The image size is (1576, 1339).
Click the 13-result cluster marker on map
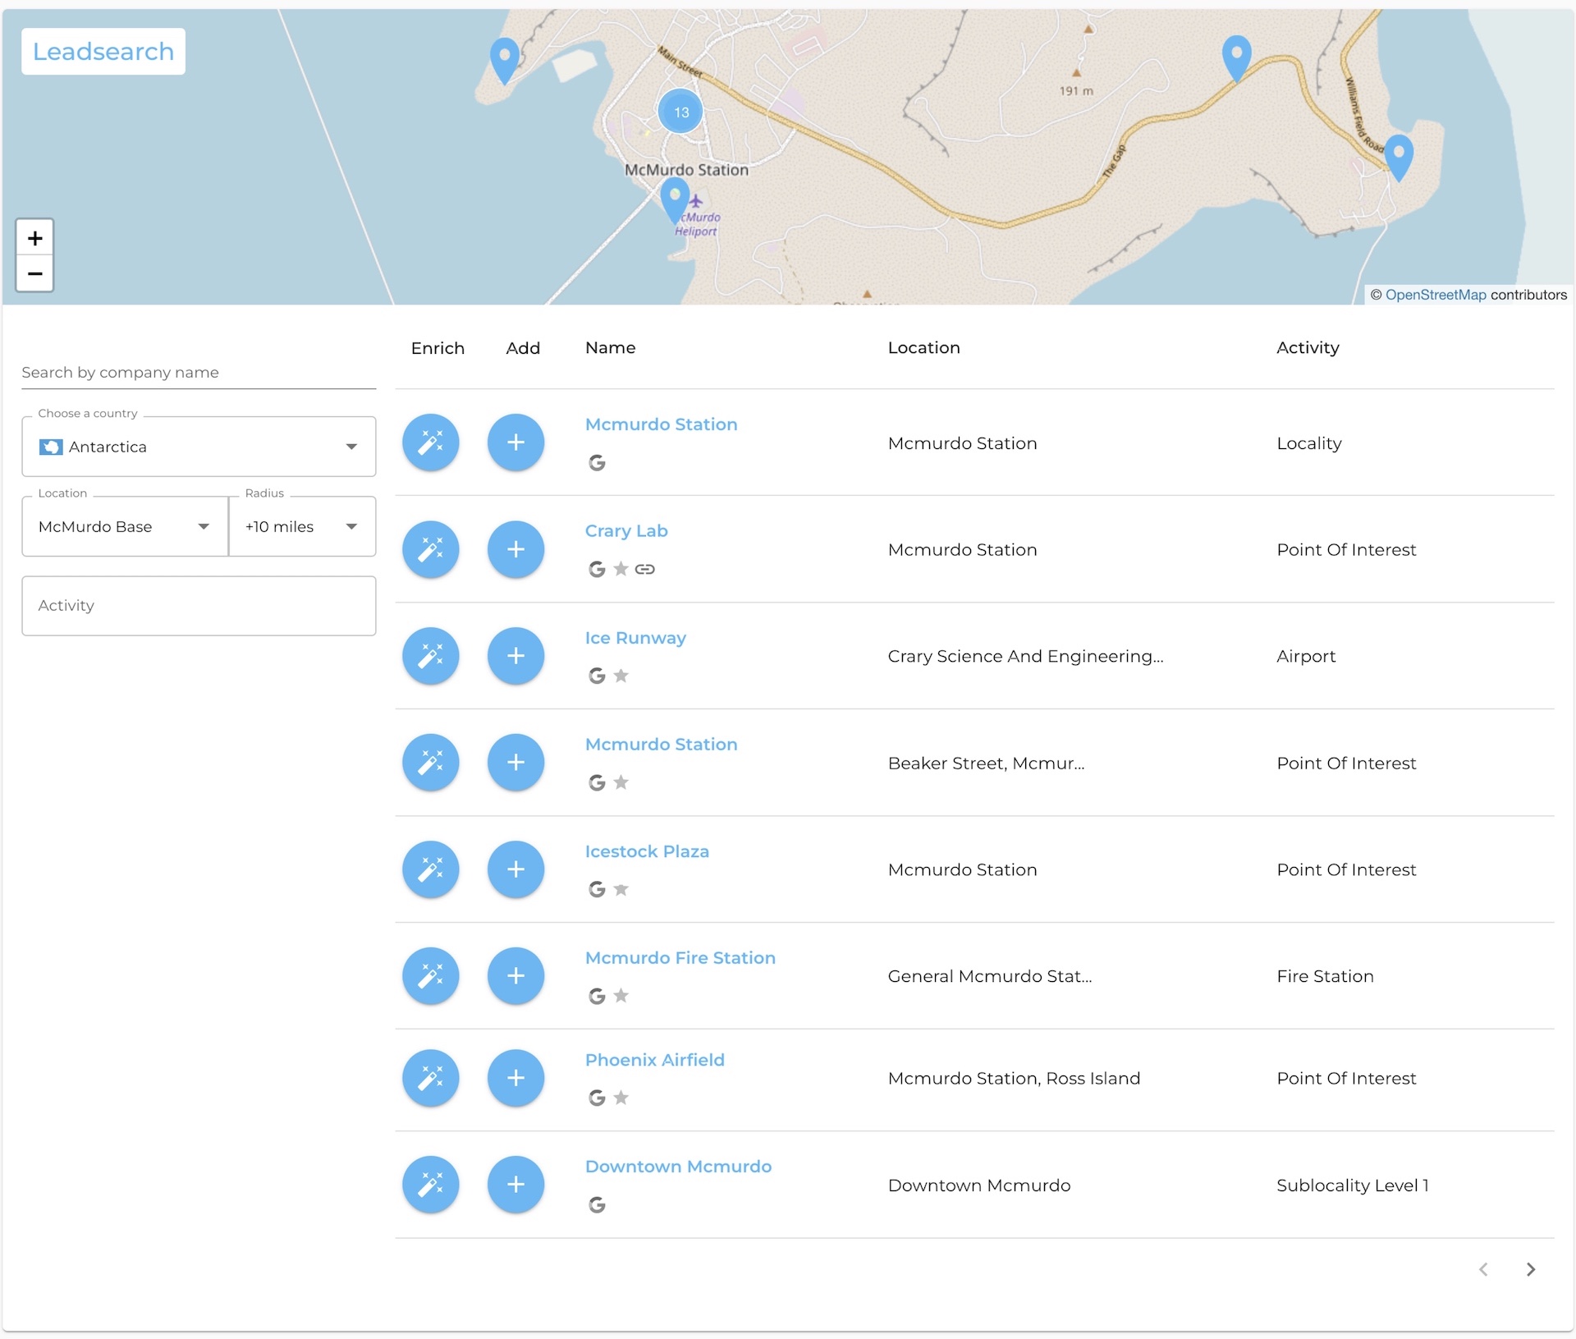[680, 112]
